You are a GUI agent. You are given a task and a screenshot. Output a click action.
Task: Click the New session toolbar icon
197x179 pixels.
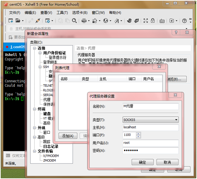pos(11,21)
